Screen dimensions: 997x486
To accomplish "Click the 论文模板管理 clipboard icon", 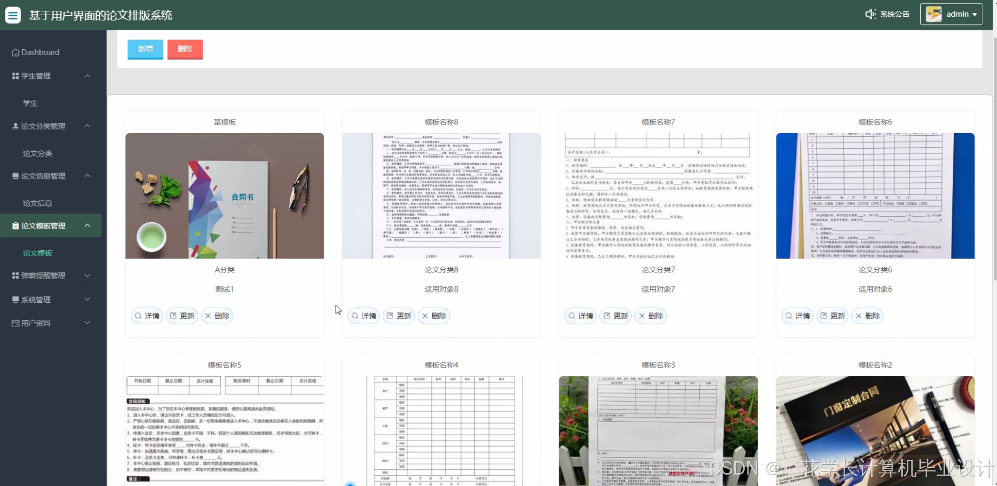I will tap(16, 226).
